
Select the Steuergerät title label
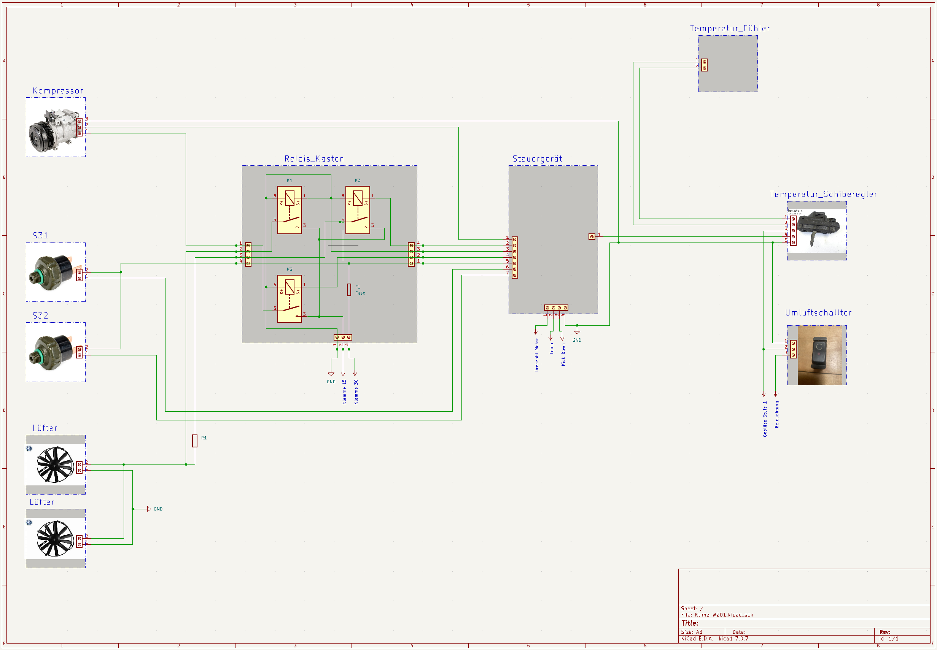[537, 159]
